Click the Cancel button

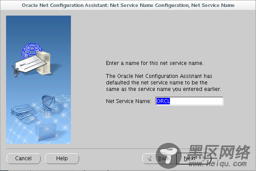[23, 158]
